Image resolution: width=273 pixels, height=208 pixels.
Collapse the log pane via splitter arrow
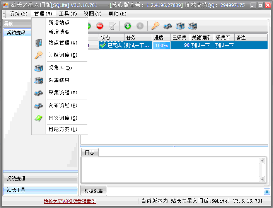[174, 146]
